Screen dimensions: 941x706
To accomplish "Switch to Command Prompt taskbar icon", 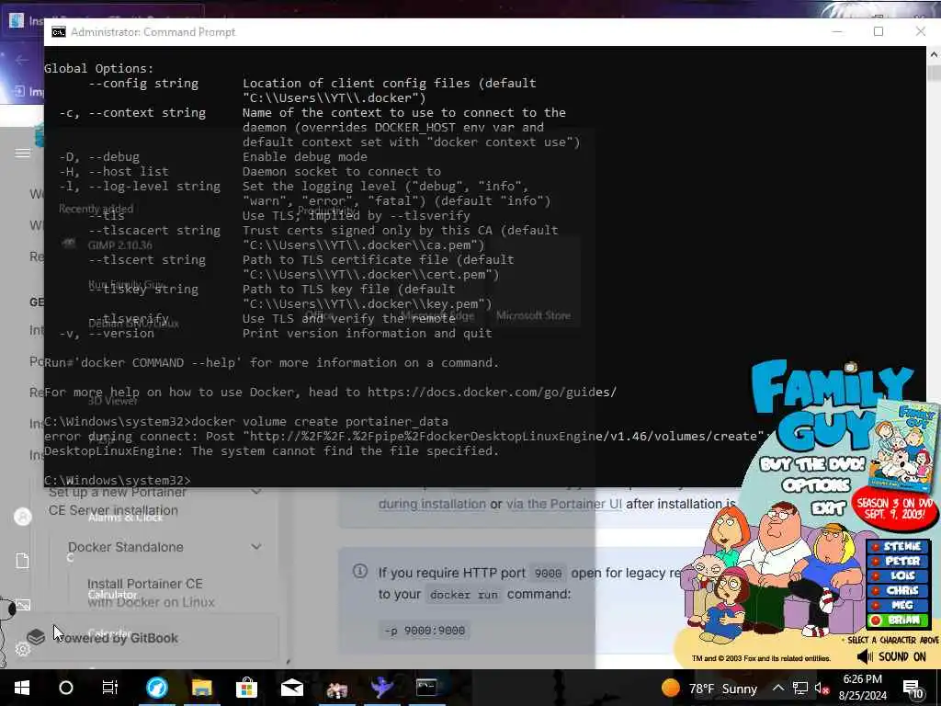I will pyautogui.click(x=426, y=688).
